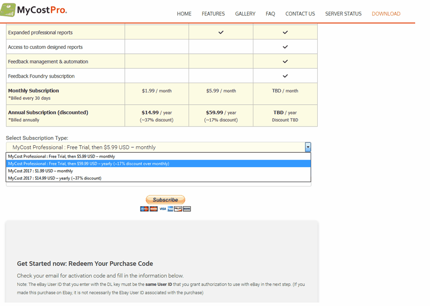
Task: Open the HOME page
Action: (184, 14)
